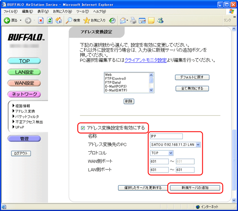This screenshot has width=238, height=211.
Task: Click page scrollbar up arrow
Action: click(234, 29)
